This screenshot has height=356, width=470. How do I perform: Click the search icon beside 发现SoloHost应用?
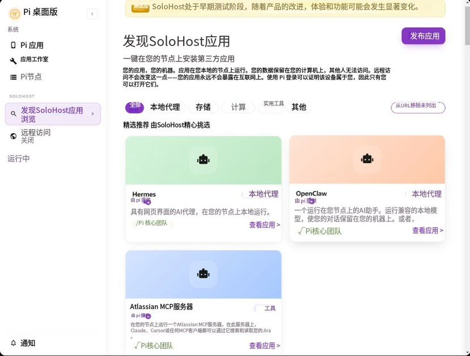[13, 114]
